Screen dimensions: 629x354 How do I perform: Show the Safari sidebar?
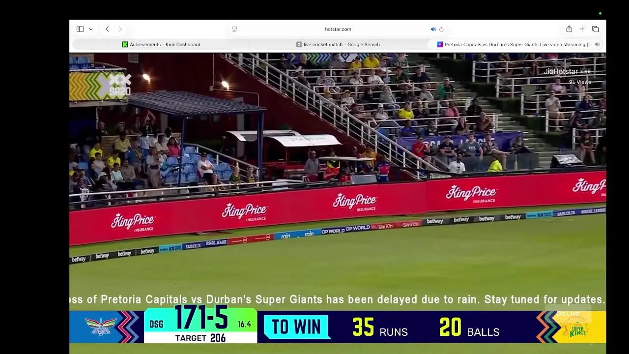pyautogui.click(x=80, y=29)
